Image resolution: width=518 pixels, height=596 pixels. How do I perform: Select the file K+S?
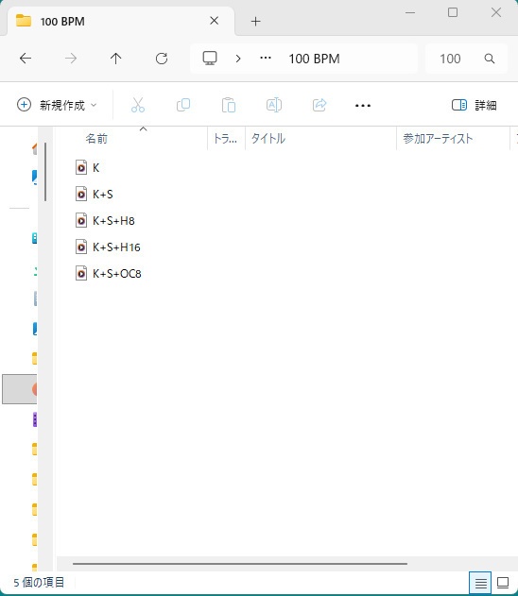[x=103, y=195]
